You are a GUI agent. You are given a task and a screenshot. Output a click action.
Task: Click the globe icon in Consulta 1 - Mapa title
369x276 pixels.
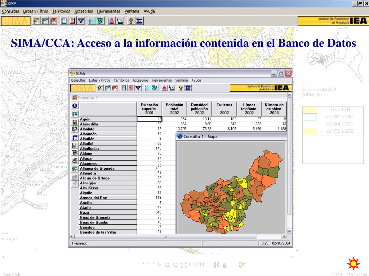click(180, 136)
